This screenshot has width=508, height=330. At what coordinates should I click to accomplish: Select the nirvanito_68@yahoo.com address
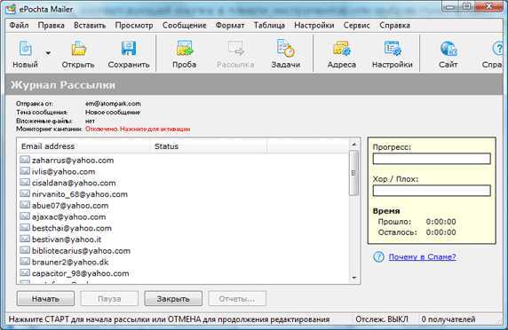point(80,194)
